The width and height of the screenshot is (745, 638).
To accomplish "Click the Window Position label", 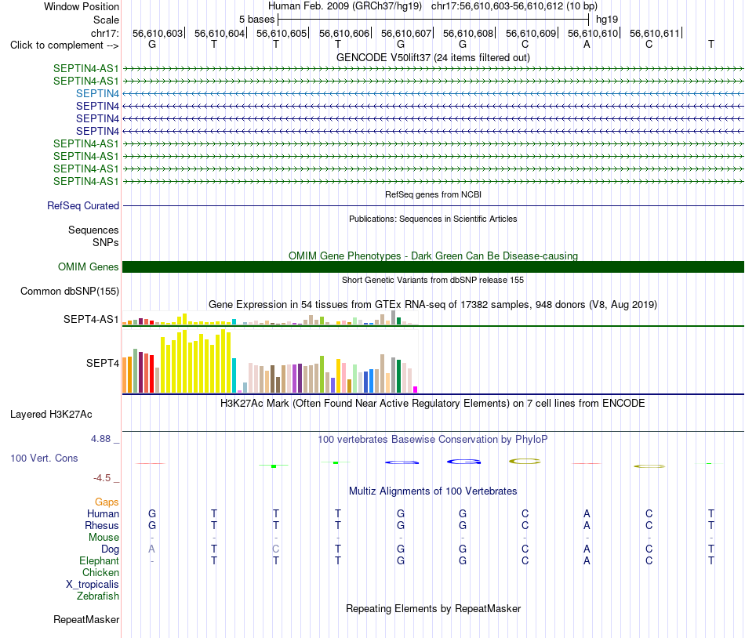I will (x=82, y=6).
